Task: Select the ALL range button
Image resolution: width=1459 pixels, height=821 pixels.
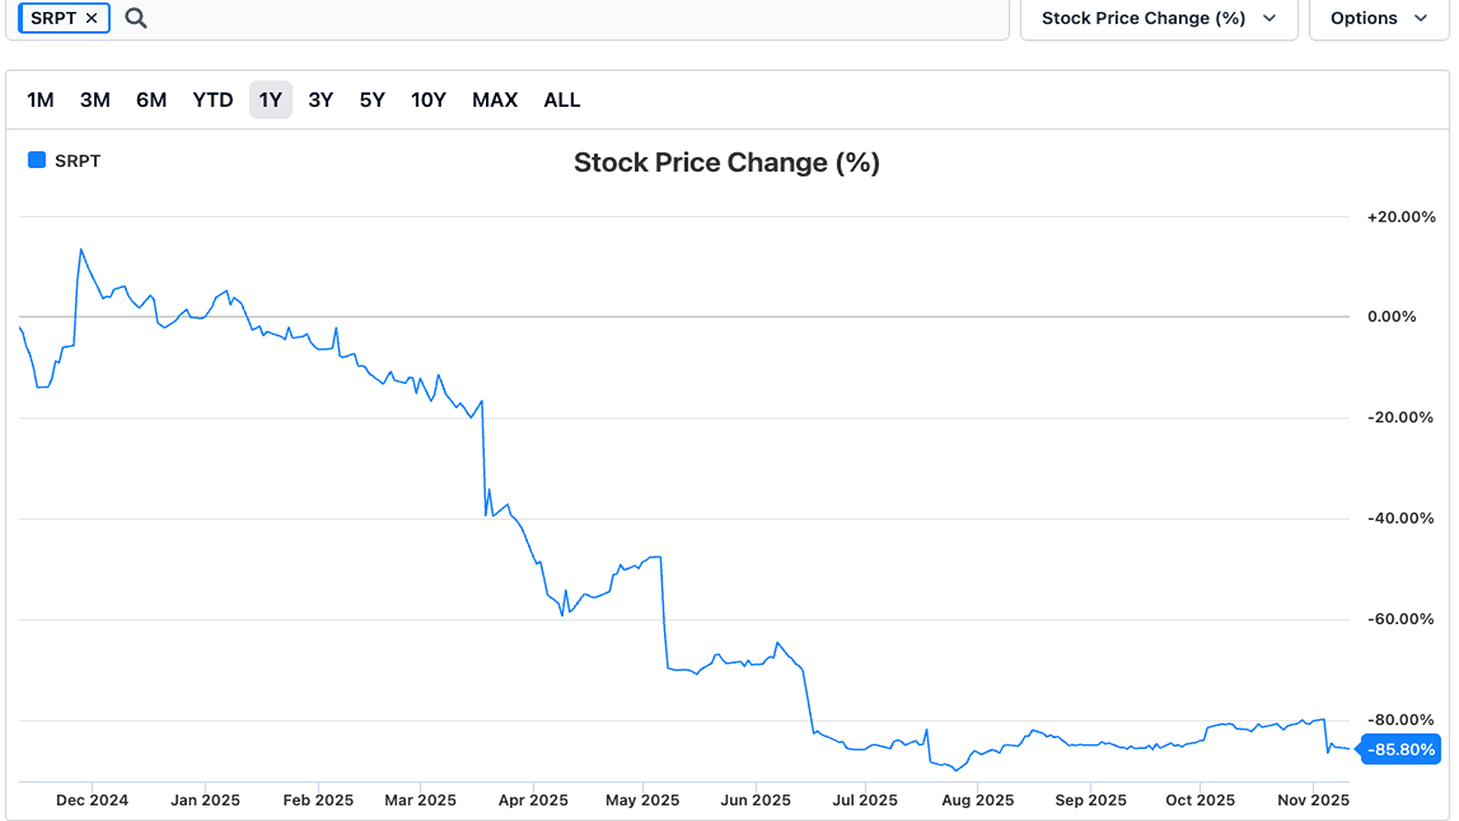Action: coord(562,100)
